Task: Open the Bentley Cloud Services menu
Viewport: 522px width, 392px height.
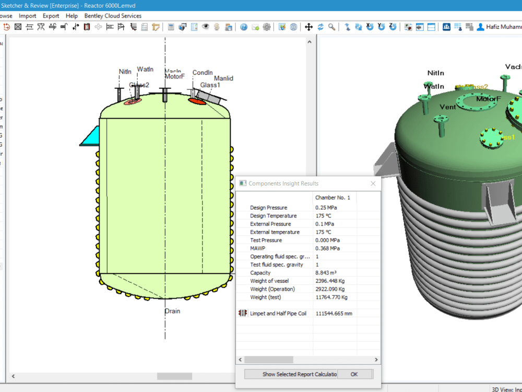Action: (x=113, y=16)
